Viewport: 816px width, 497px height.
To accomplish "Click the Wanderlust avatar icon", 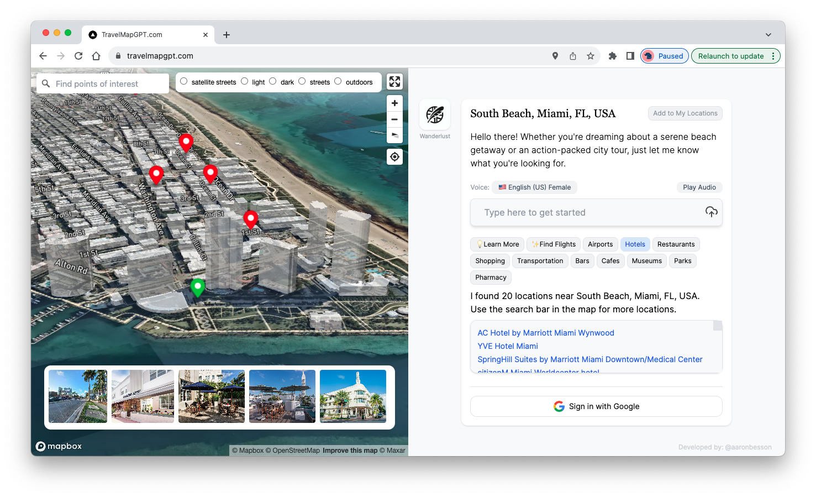I will (x=435, y=114).
